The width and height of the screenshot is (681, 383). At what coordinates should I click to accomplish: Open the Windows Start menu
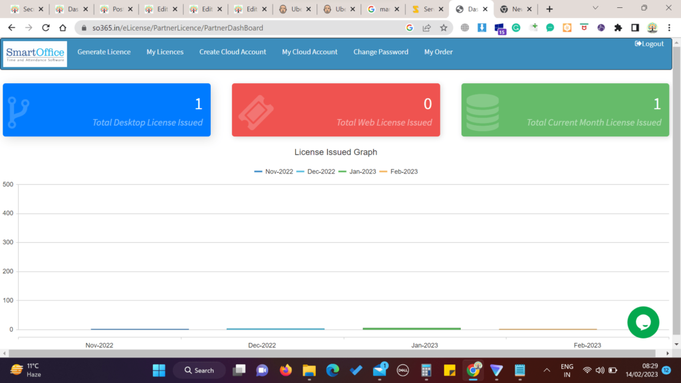tap(158, 370)
